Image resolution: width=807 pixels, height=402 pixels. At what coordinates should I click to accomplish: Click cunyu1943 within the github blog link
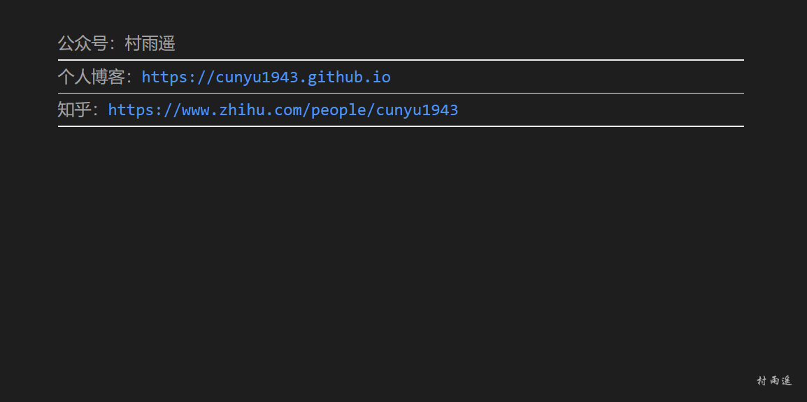pyautogui.click(x=257, y=77)
